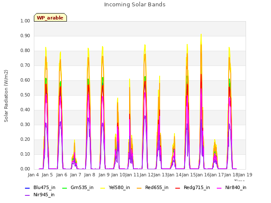Click the Jan 19 x-axis tick label

[245, 175]
